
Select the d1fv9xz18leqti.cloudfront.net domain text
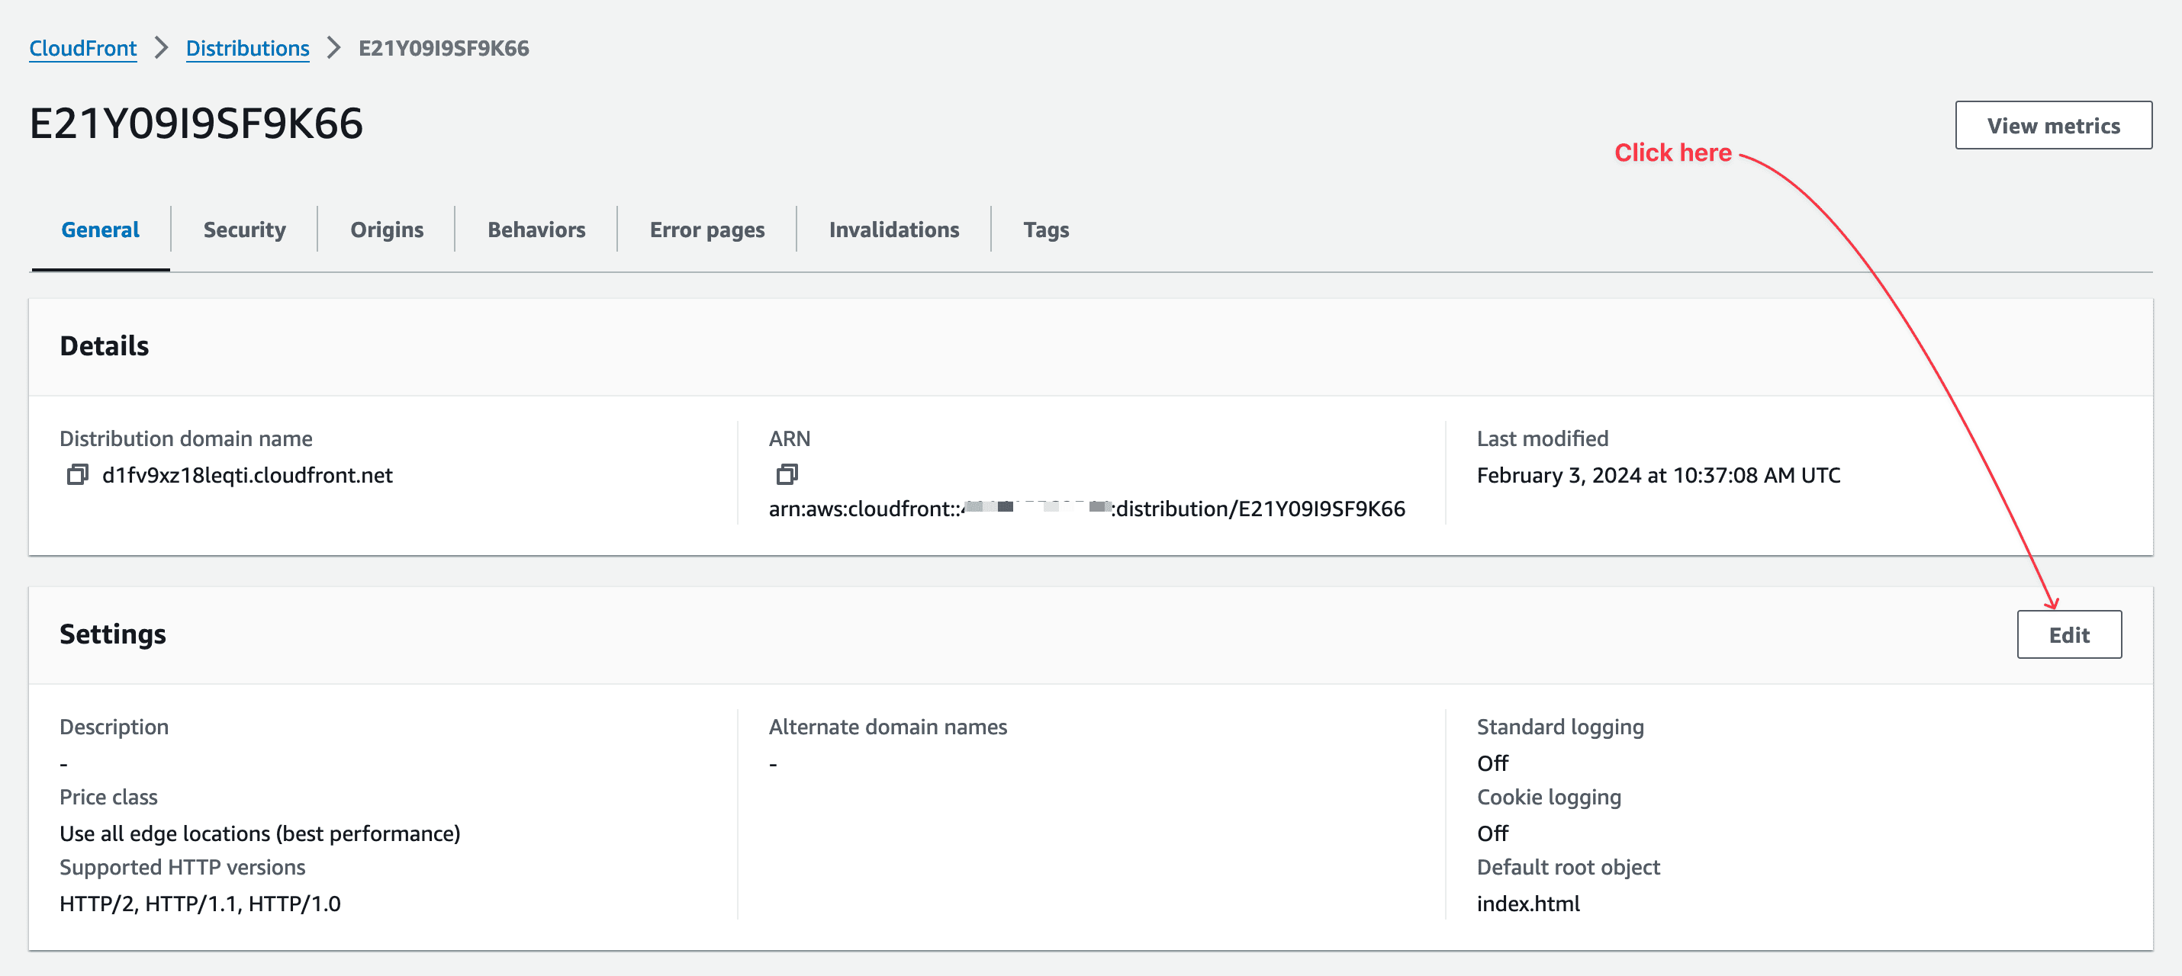246,475
